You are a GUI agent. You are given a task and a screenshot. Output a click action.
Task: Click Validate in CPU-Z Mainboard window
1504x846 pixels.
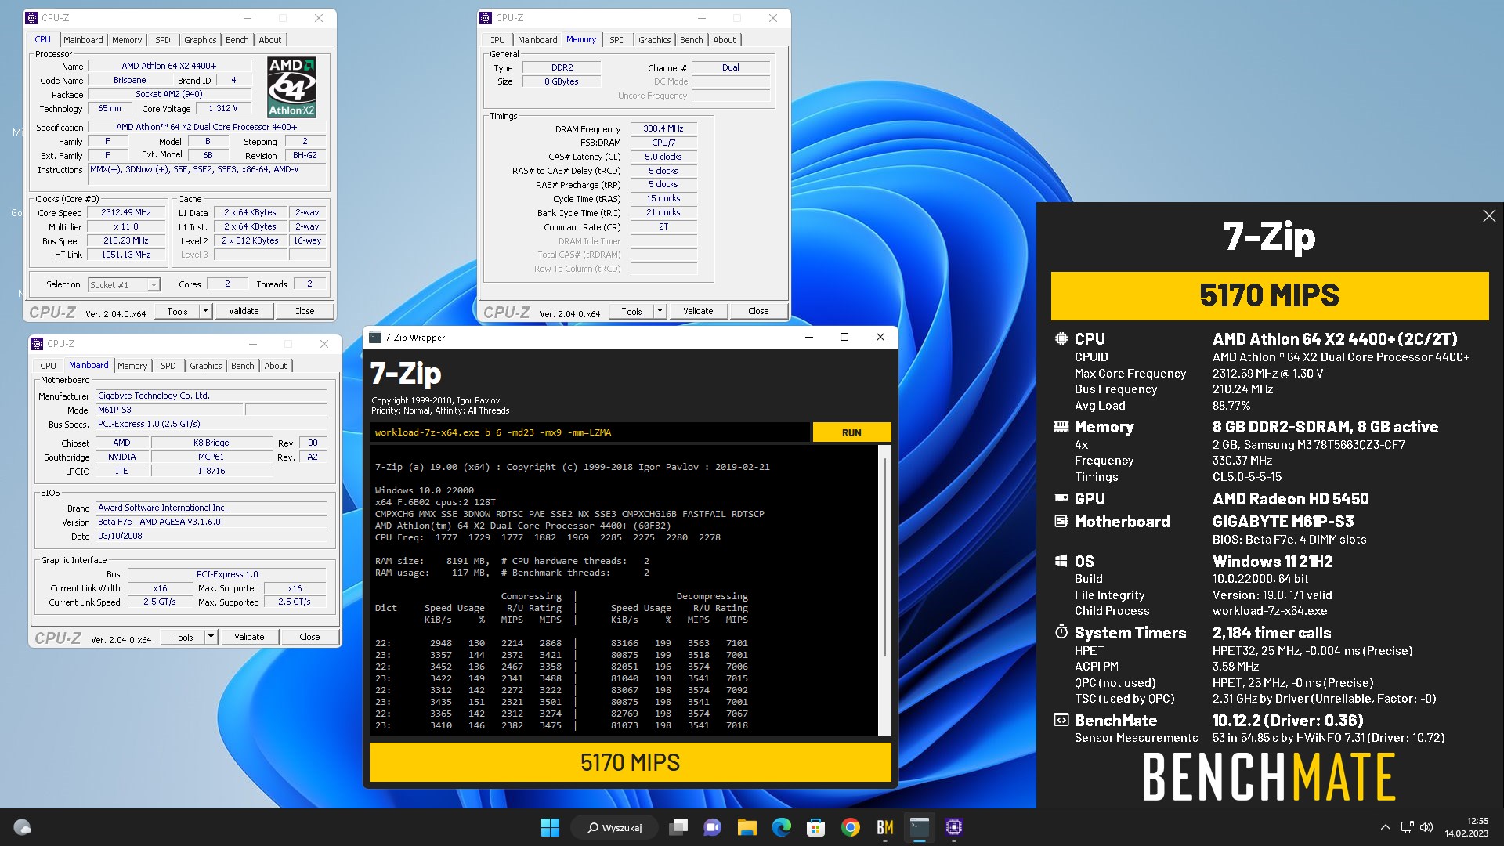(249, 637)
